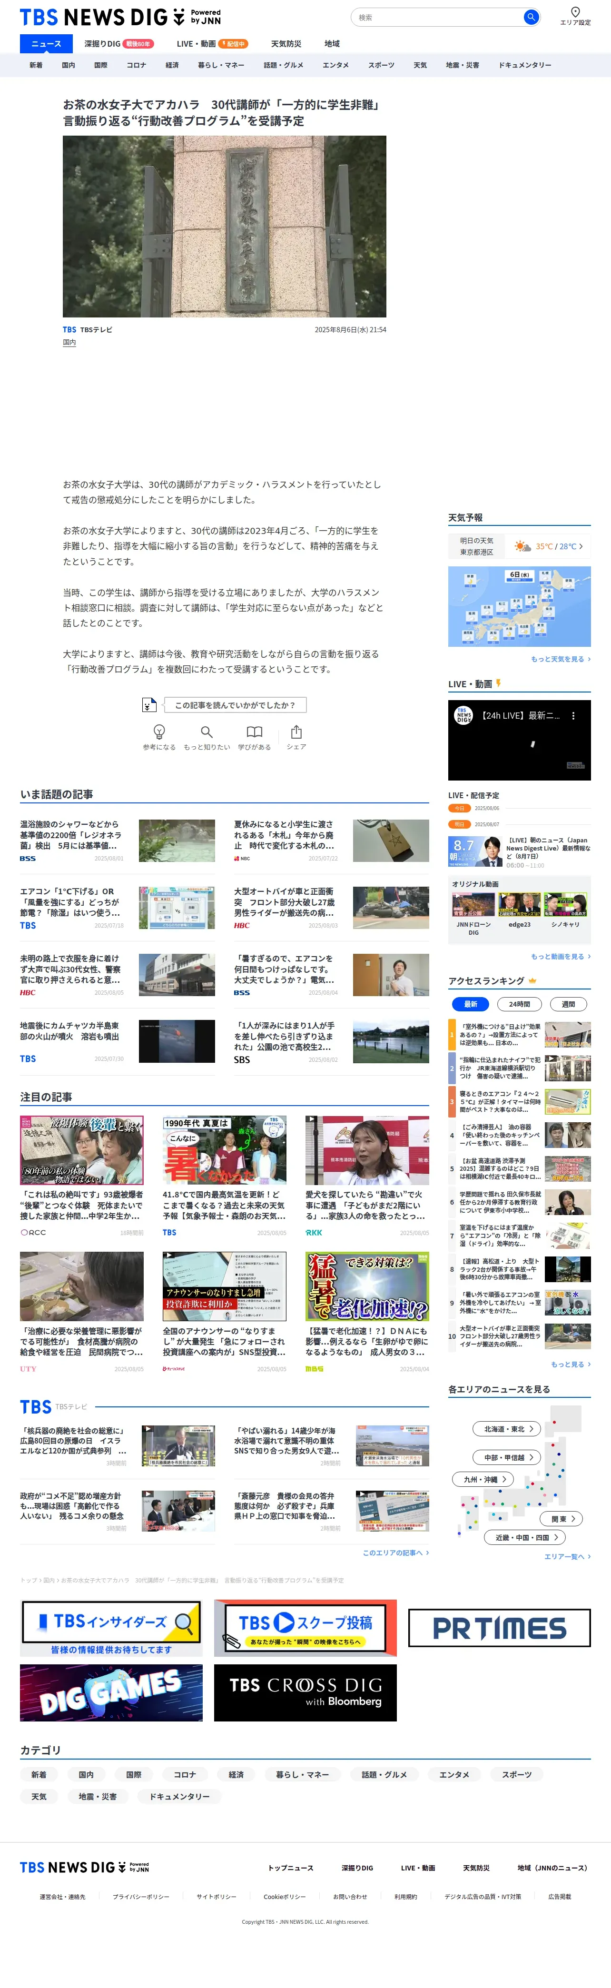Click the 学びがある open book icon
611x1988 pixels.
pos(255,731)
